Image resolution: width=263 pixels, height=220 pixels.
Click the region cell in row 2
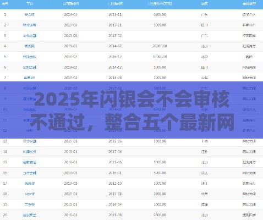click(204, 25)
